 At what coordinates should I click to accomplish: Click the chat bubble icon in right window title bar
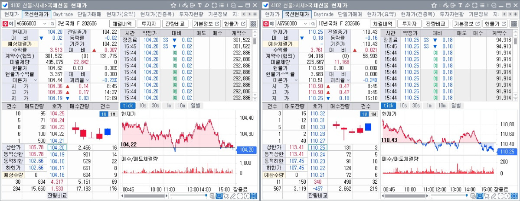click(x=494, y=5)
